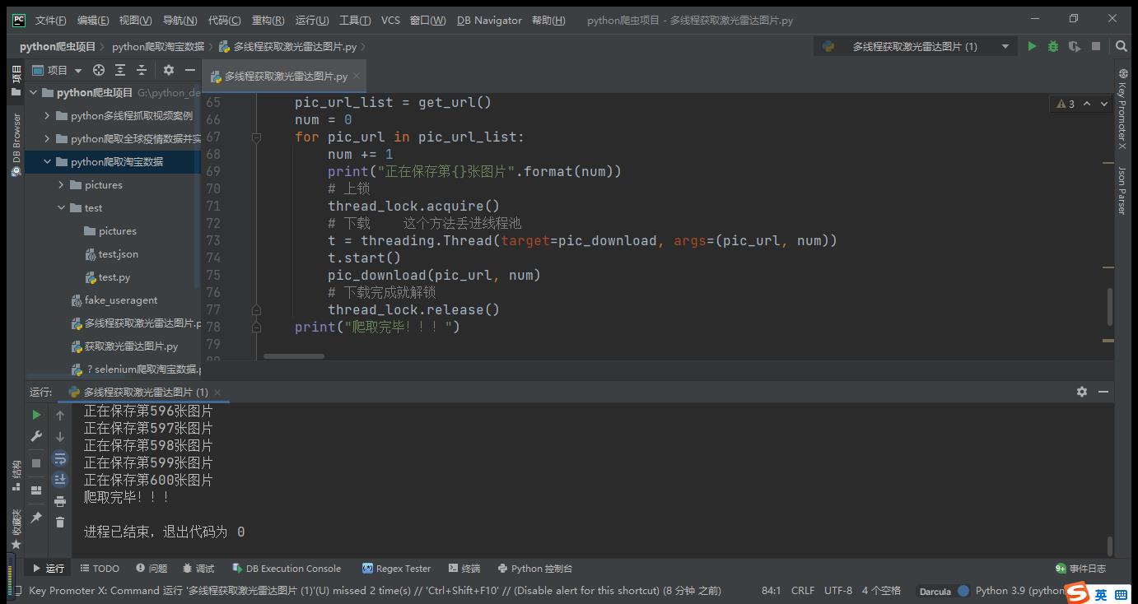
Task: Click the Sogou input method S icon
Action: [1077, 593]
